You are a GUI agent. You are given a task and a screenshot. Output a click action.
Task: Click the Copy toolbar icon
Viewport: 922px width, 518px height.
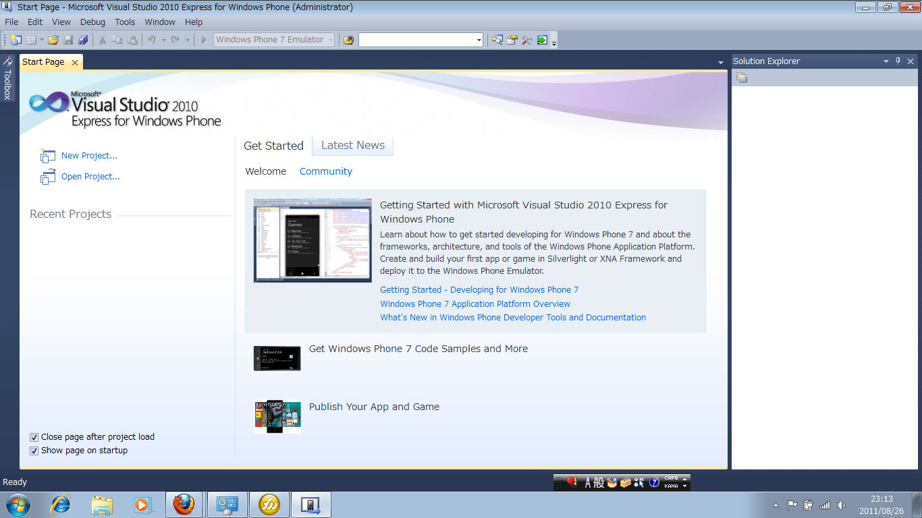[117, 40]
